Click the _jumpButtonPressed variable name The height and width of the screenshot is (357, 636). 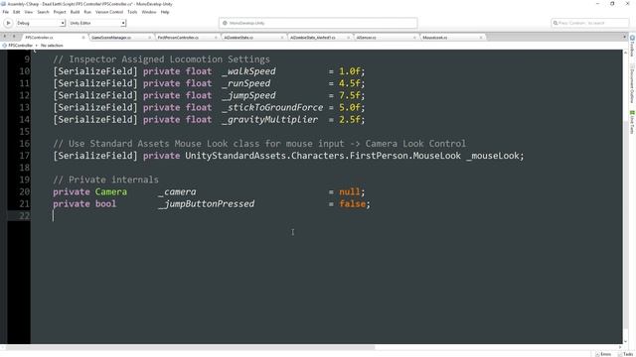click(x=207, y=204)
